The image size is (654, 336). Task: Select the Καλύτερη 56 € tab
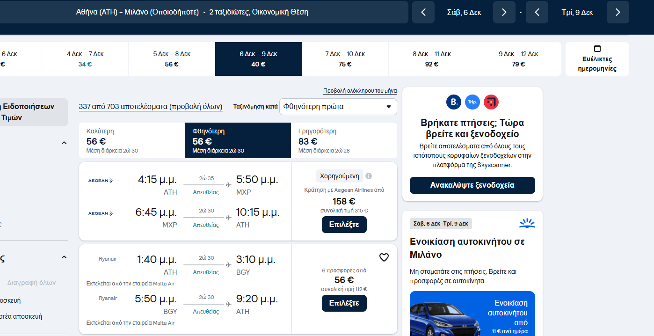click(x=132, y=140)
